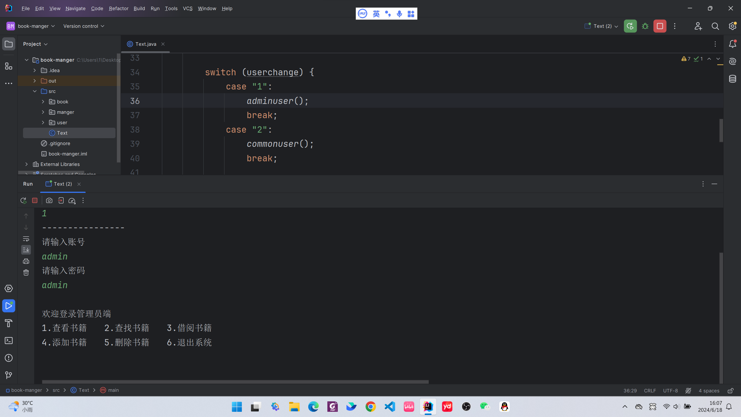Open the Build menu

pyautogui.click(x=139, y=8)
